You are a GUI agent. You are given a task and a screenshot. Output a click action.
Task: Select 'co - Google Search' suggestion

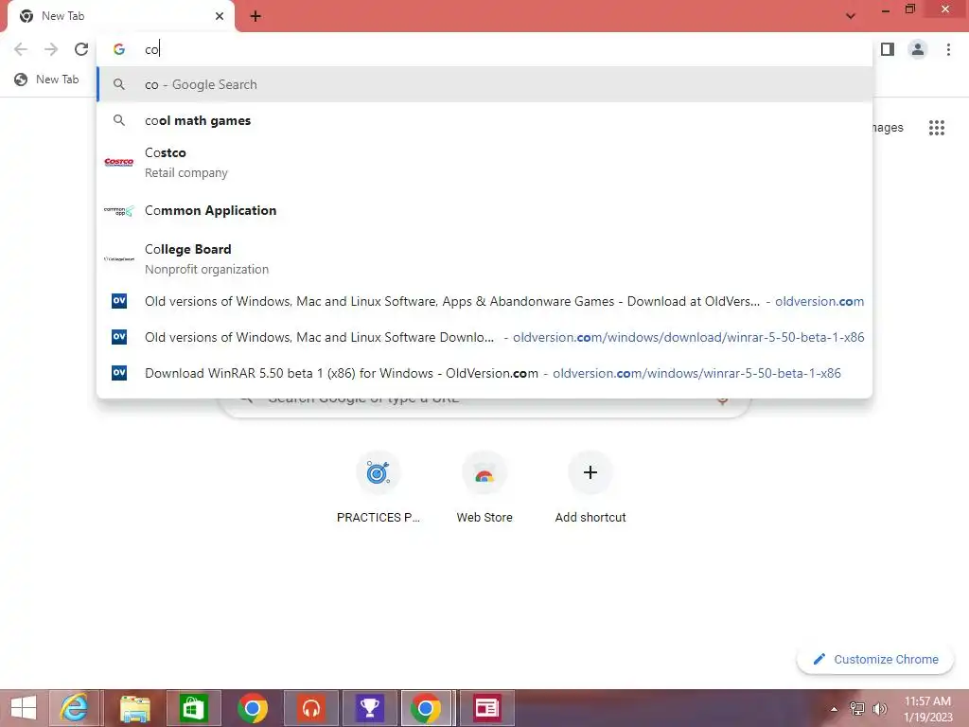484,84
